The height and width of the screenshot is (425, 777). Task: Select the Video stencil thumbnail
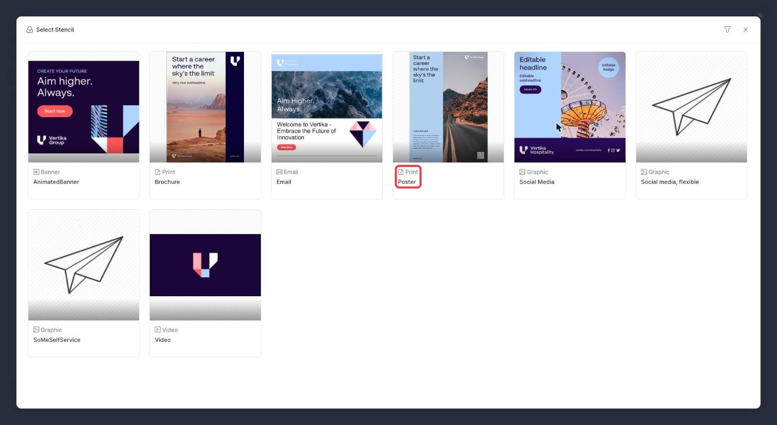[205, 265]
